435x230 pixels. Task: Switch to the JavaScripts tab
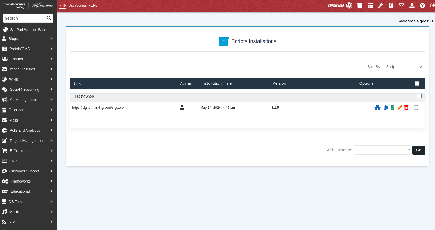point(78,5)
